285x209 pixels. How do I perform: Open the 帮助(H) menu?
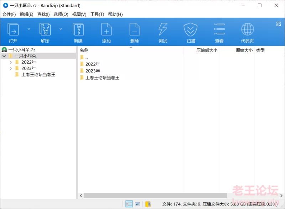(x=115, y=14)
